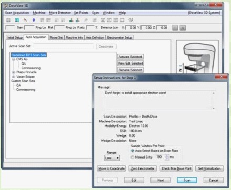Switch to the Machine Info tab
231x190 pixels.
(74, 37)
